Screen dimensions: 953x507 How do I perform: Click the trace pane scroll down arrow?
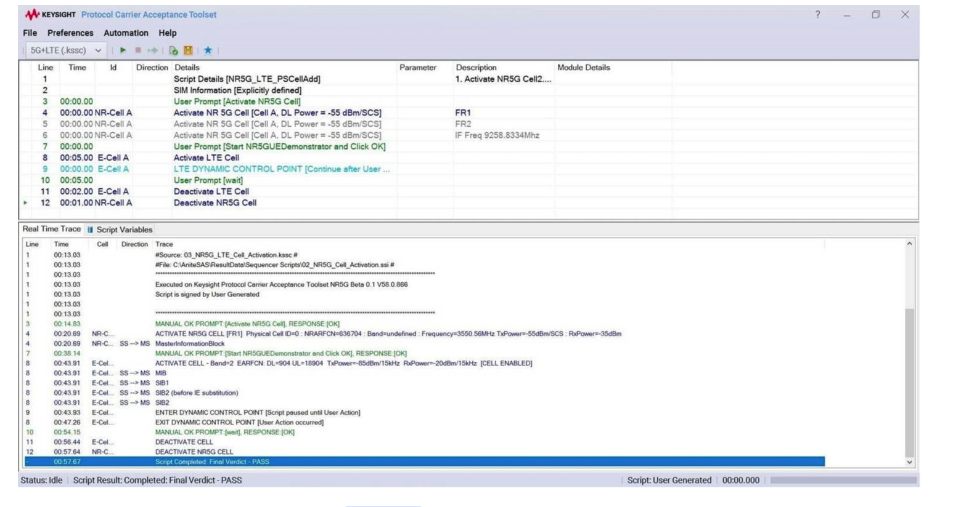tap(909, 462)
